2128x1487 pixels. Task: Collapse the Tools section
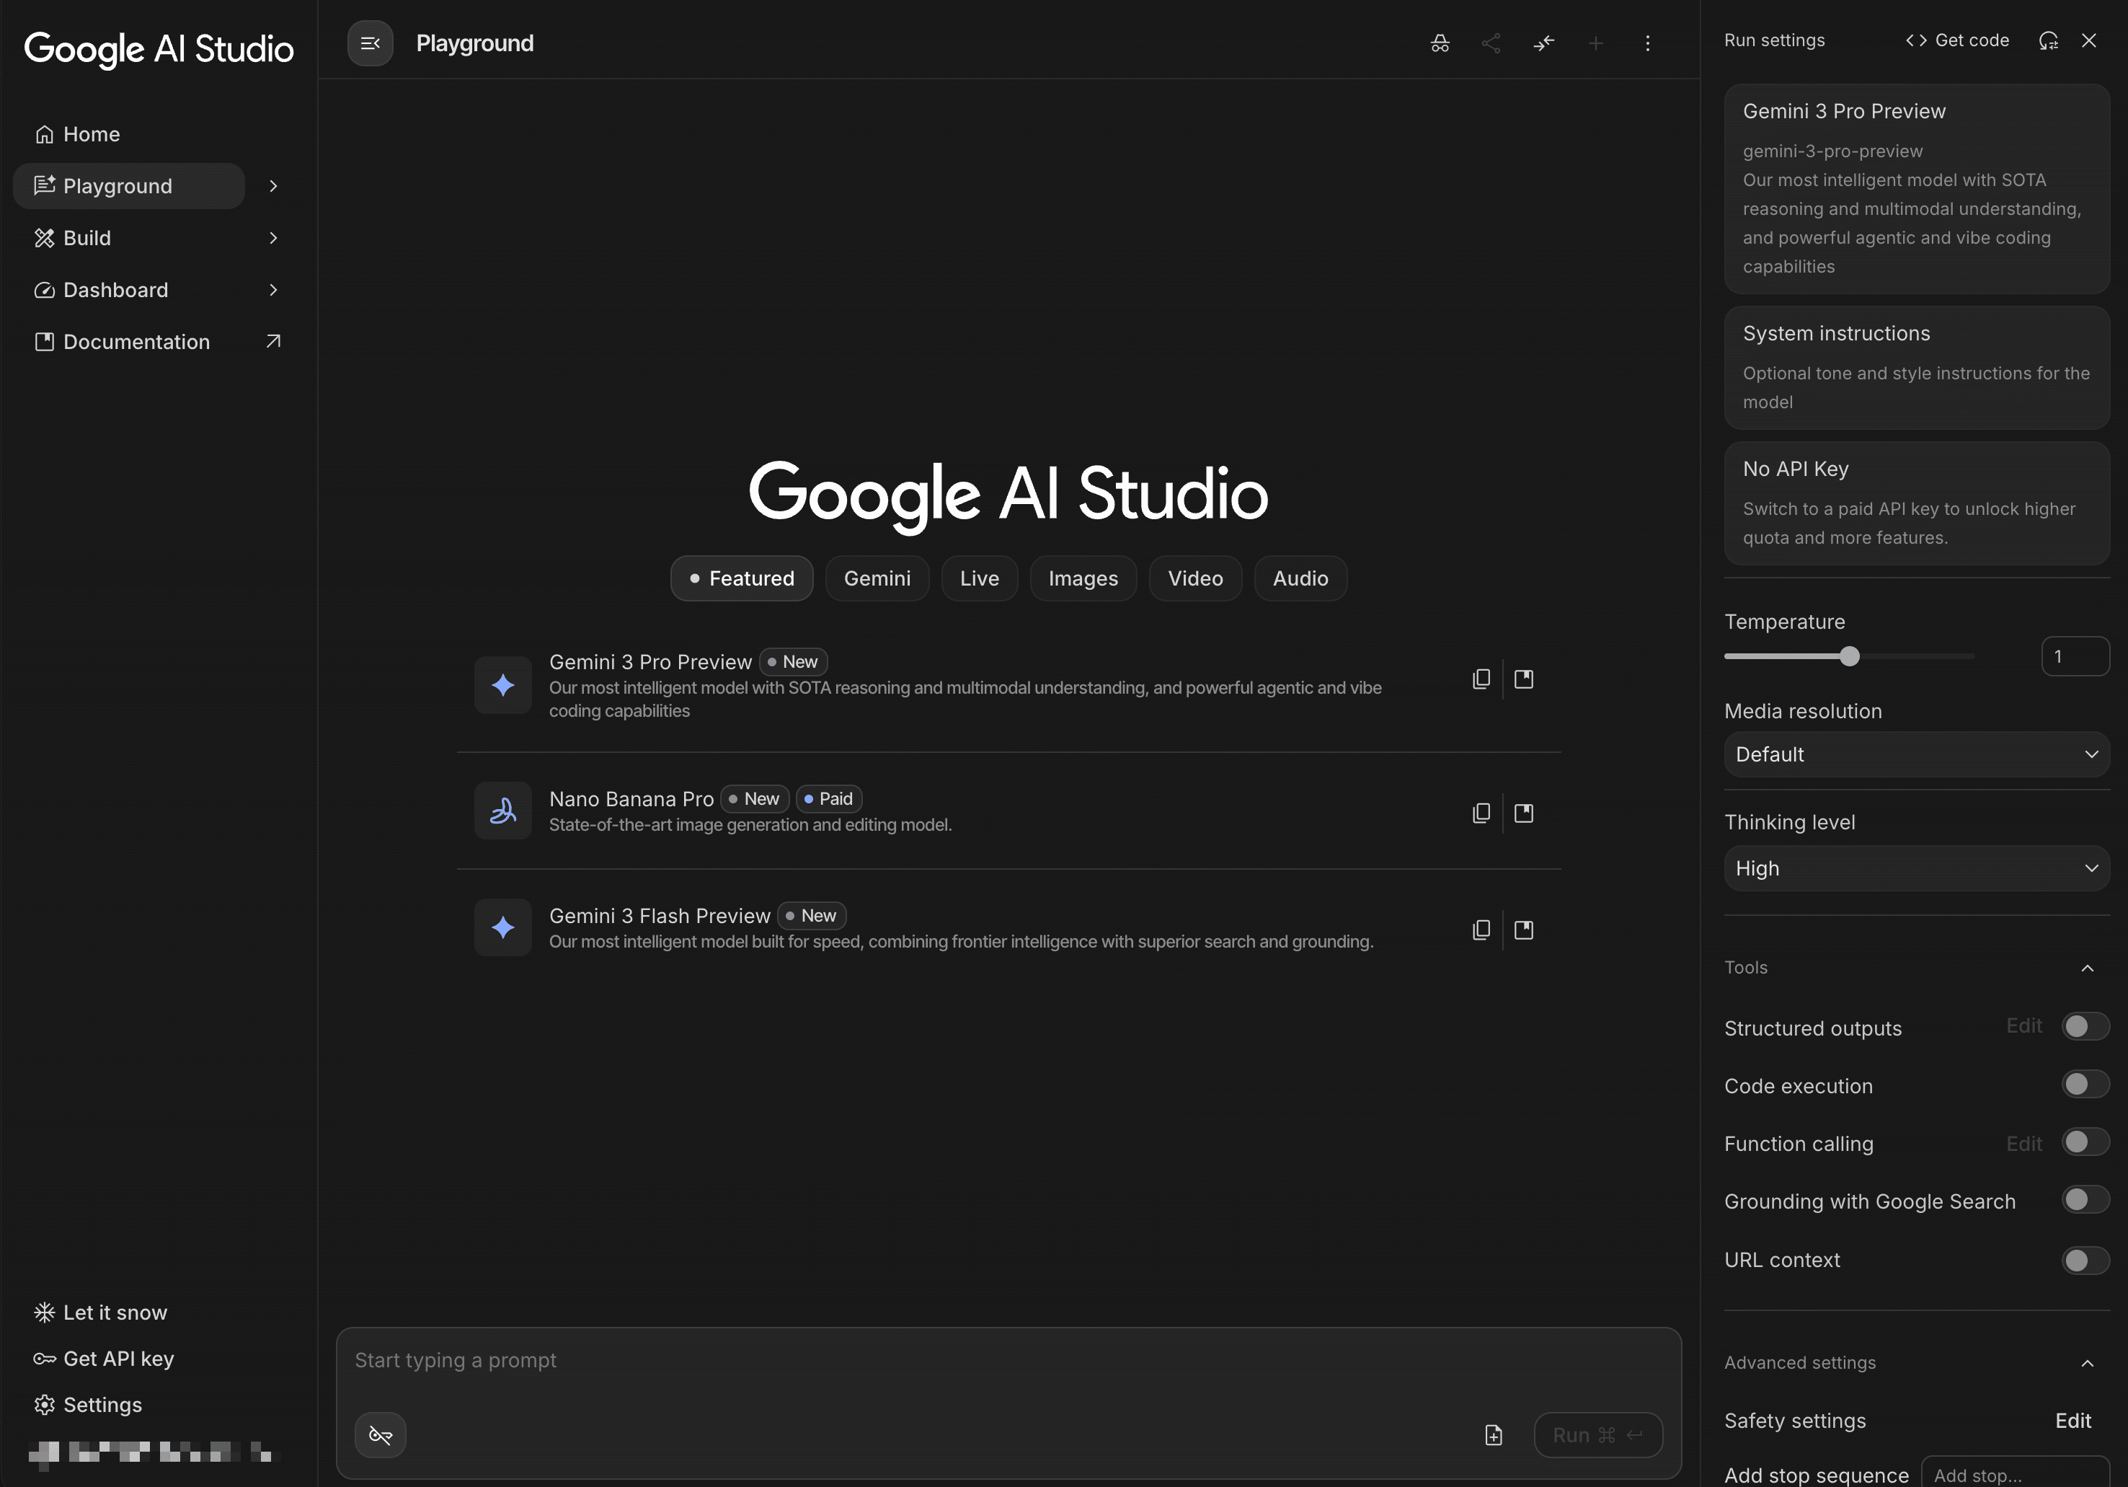click(x=2087, y=968)
